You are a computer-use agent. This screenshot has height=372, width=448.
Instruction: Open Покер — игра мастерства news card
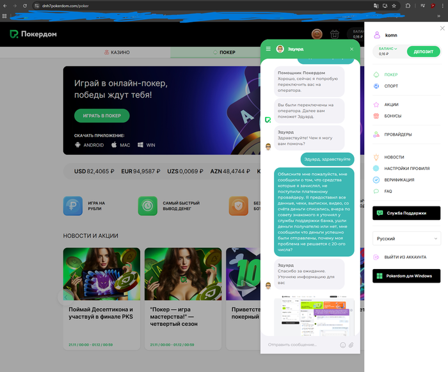(x=183, y=298)
